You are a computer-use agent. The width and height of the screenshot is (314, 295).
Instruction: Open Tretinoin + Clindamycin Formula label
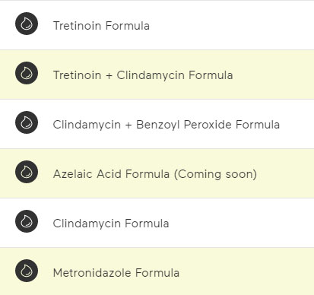(143, 75)
